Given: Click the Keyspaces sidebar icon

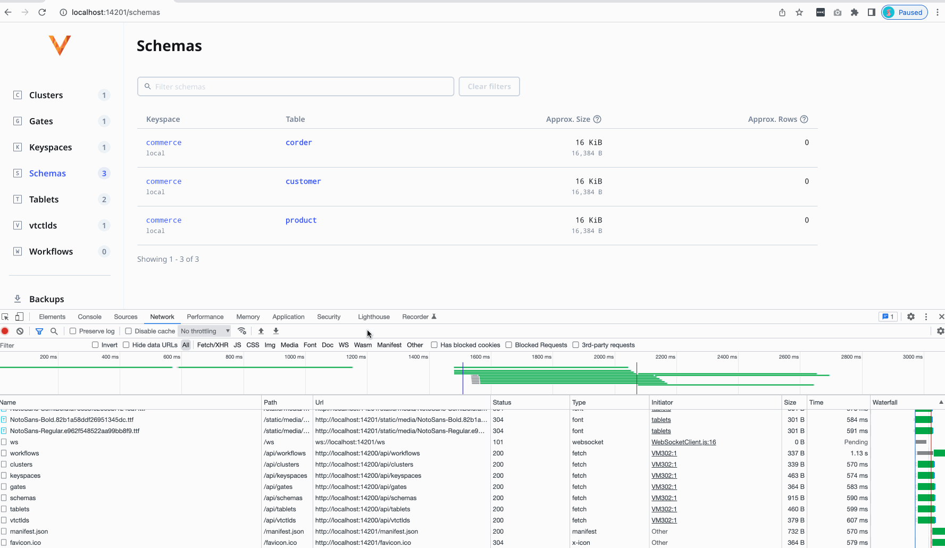Looking at the screenshot, I should 18,147.
